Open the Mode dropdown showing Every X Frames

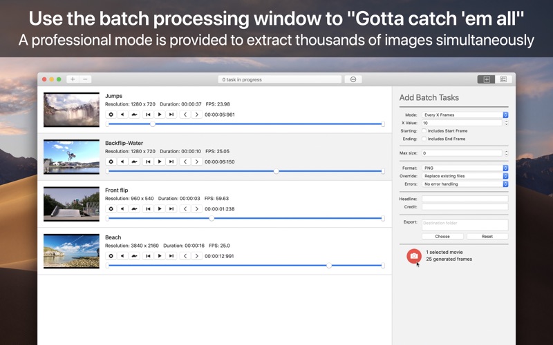465,115
